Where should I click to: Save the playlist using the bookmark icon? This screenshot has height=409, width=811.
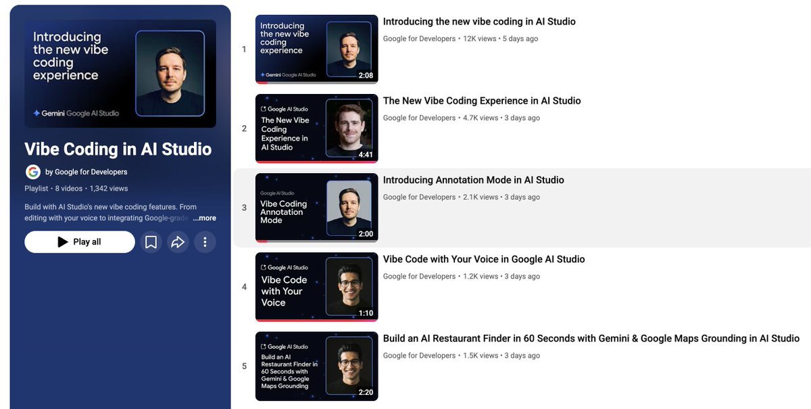pos(151,241)
